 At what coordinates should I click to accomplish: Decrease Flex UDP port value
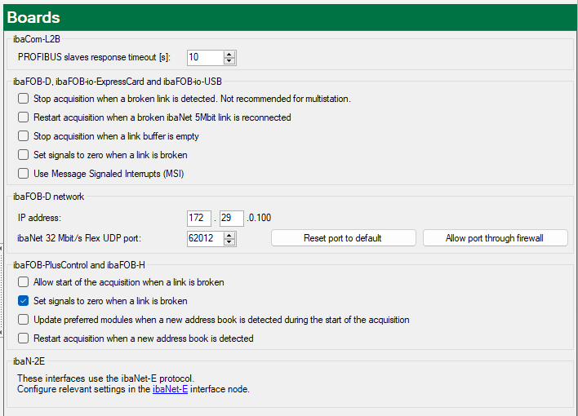pos(229,241)
